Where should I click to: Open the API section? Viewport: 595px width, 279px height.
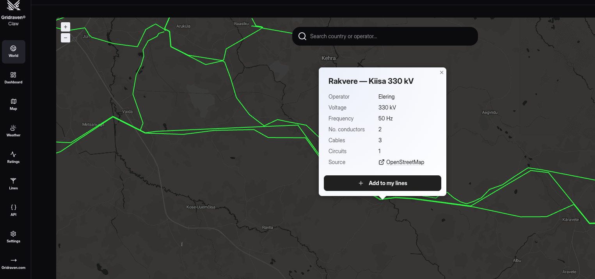[x=14, y=210]
